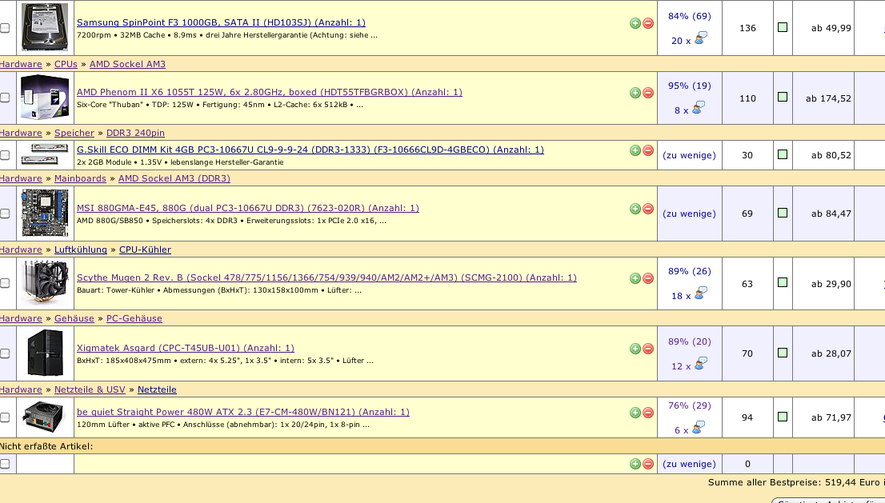Remove one be quiet Straight Power 480W

[648, 413]
